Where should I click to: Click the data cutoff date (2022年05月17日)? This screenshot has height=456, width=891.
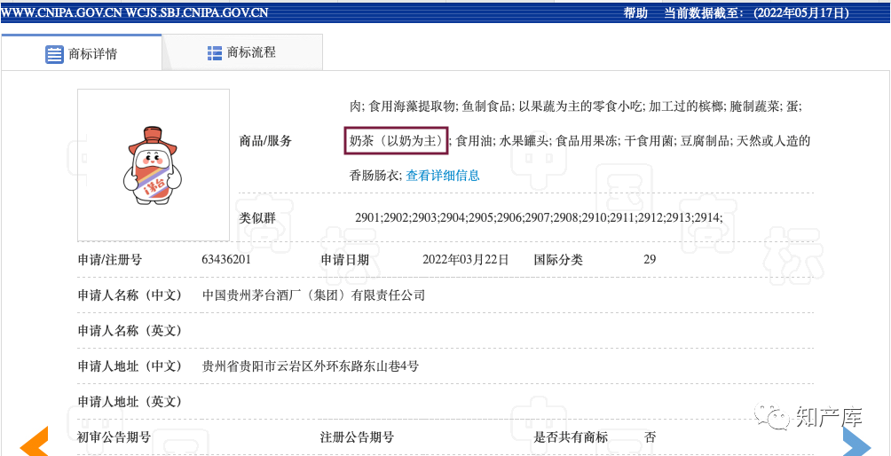pos(801,13)
